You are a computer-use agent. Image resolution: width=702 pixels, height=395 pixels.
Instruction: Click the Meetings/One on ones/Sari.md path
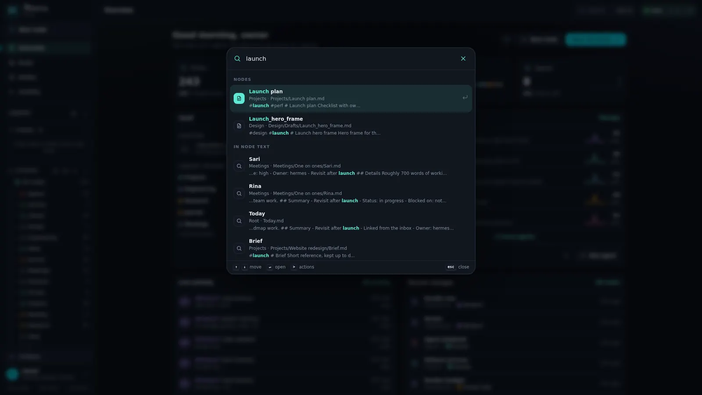pos(307,166)
